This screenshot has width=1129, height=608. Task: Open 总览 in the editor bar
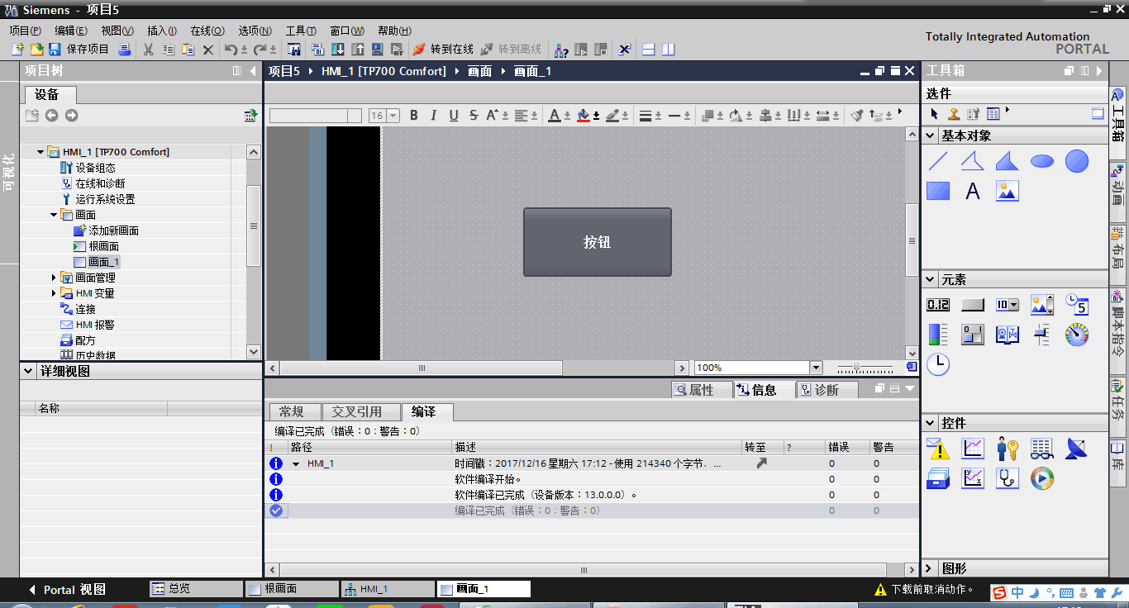197,589
